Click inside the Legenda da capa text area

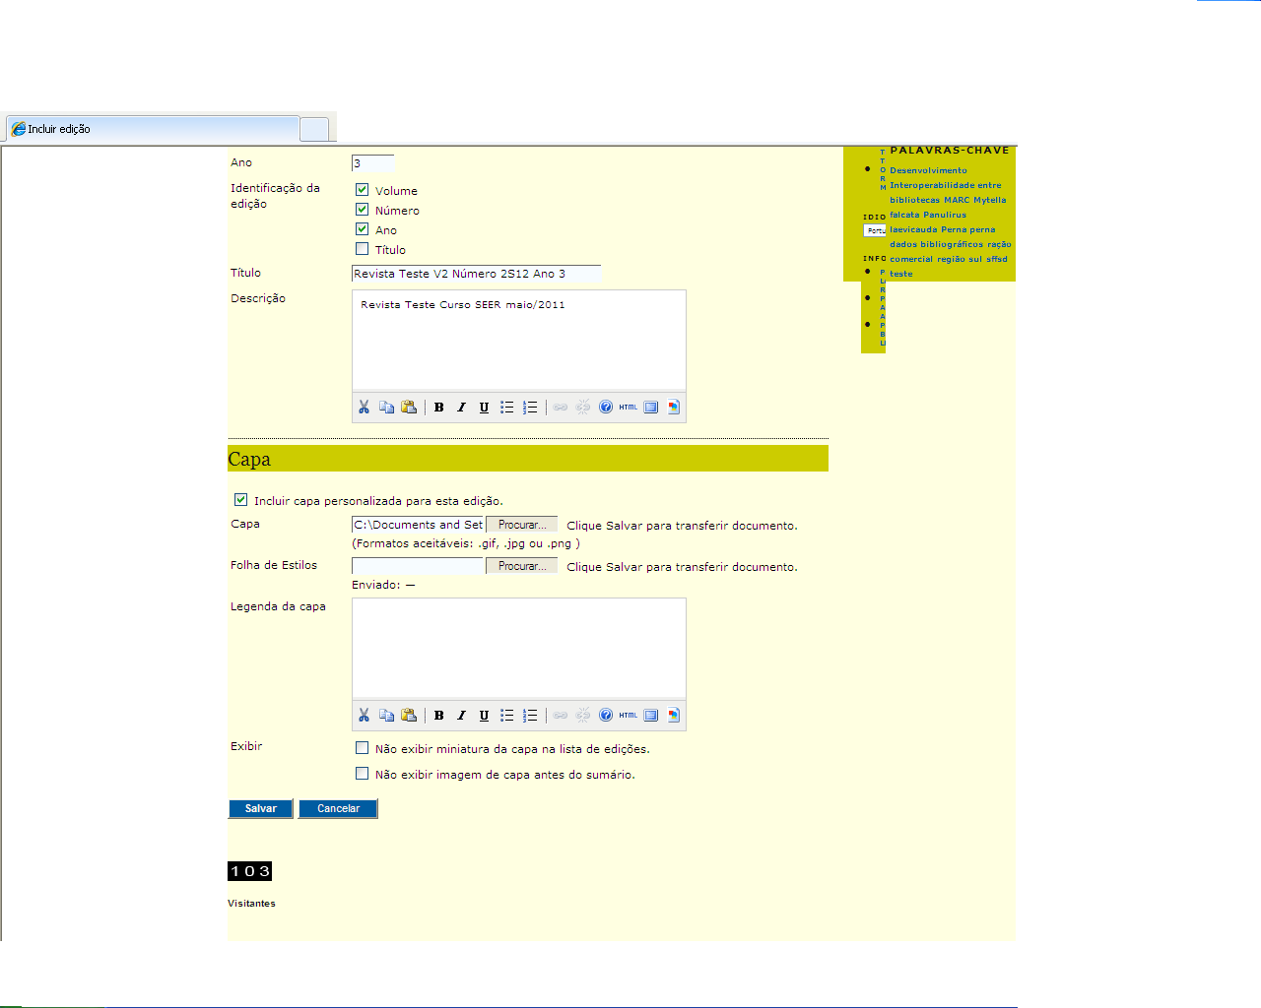click(519, 649)
